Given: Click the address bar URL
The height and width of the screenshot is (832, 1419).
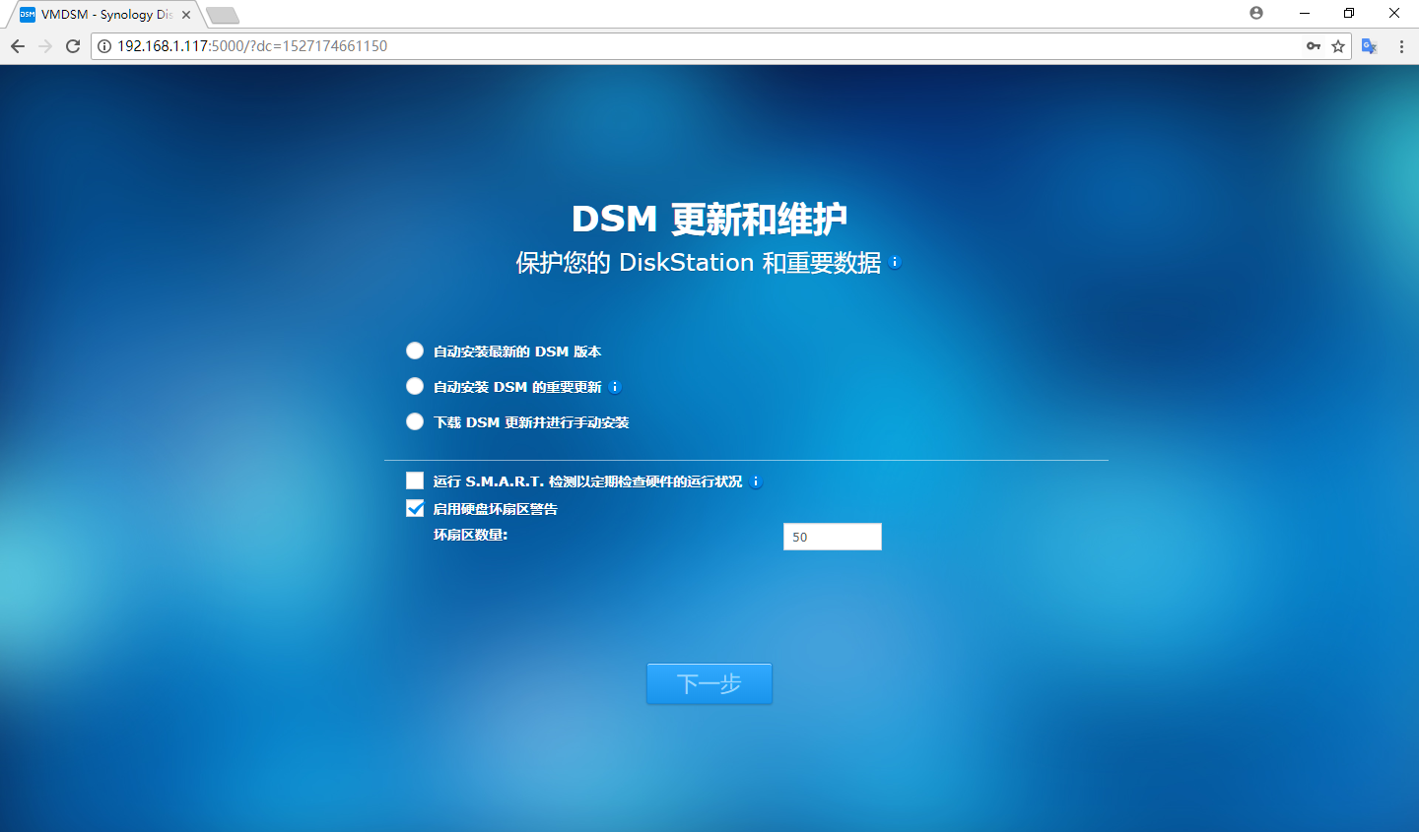Looking at the screenshot, I should click(x=252, y=46).
